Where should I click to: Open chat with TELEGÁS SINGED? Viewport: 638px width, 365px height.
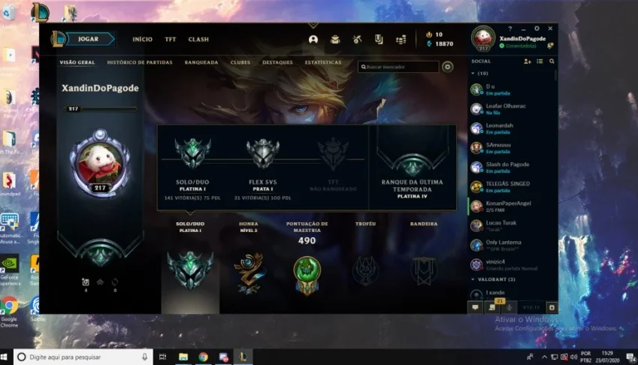click(511, 187)
